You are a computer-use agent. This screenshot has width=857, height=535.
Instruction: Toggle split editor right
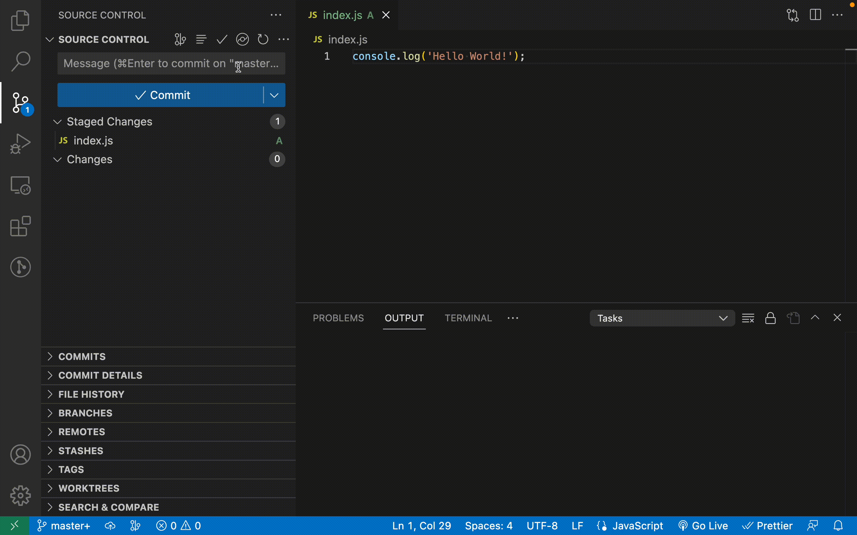tap(815, 15)
